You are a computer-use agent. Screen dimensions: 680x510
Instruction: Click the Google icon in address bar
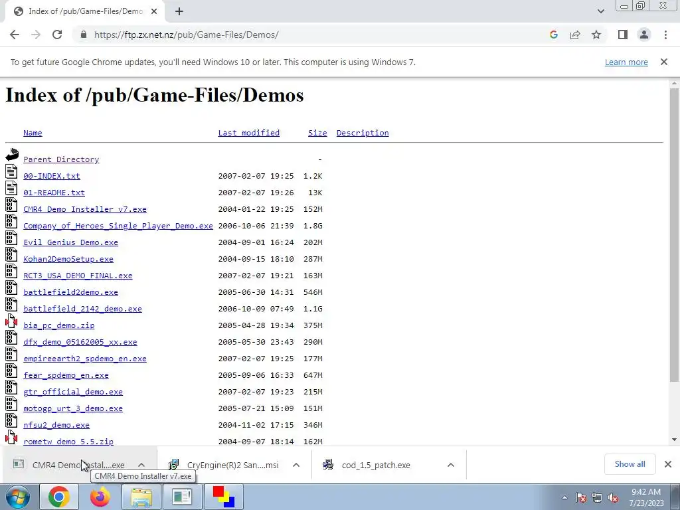click(553, 35)
